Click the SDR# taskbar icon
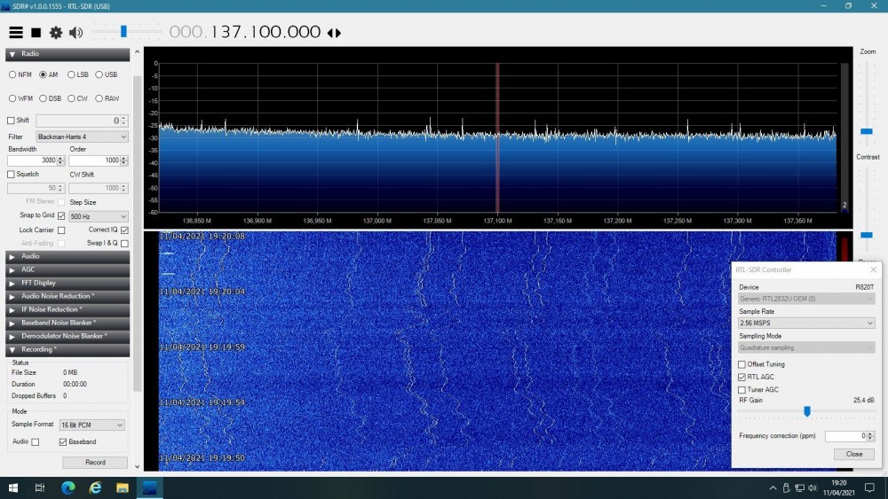 point(149,487)
